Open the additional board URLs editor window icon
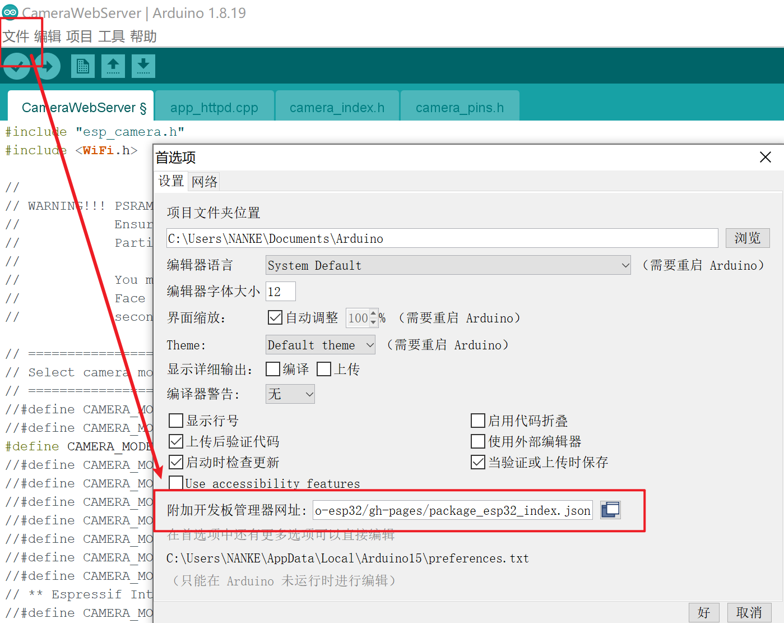 pyautogui.click(x=610, y=510)
